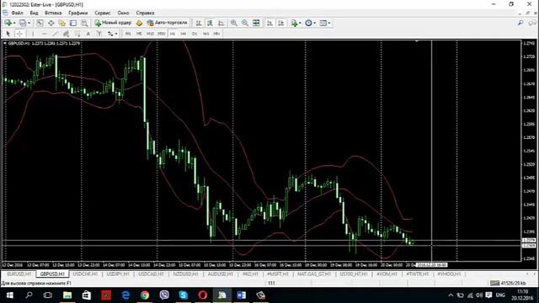This screenshot has height=303, width=539.
Task: Switch to the EURUSD,H1 chart tab
Action: pos(19,274)
